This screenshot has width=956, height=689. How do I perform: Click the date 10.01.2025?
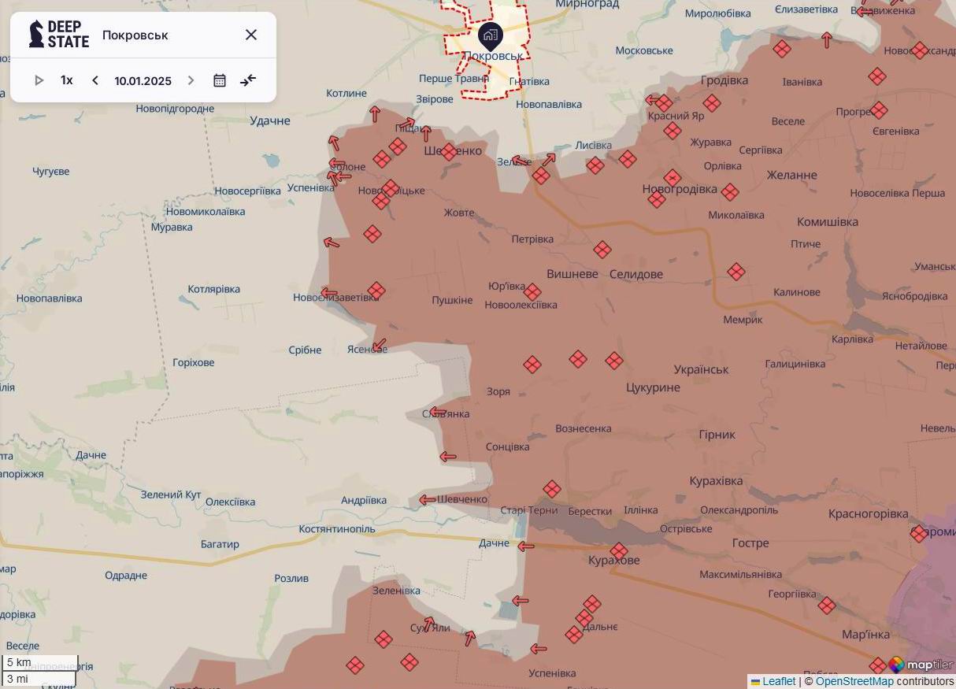point(144,80)
